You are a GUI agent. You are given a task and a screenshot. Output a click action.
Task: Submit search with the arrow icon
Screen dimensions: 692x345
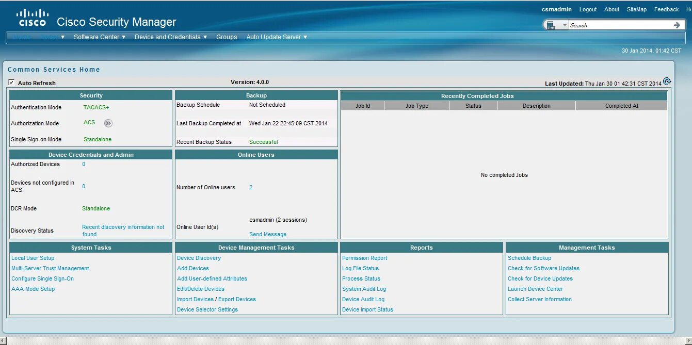677,25
